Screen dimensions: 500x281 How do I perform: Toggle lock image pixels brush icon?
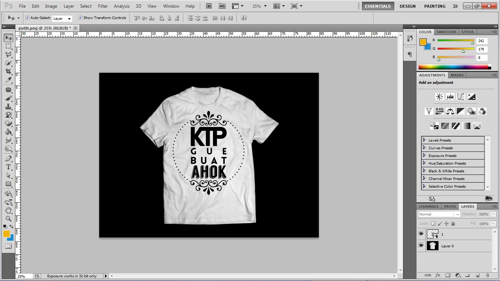(440, 223)
